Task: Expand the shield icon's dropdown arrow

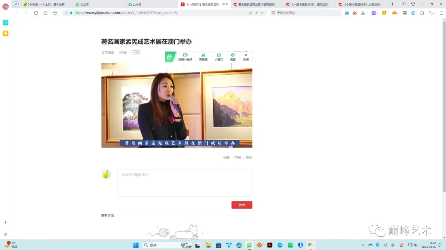Action: [387, 13]
